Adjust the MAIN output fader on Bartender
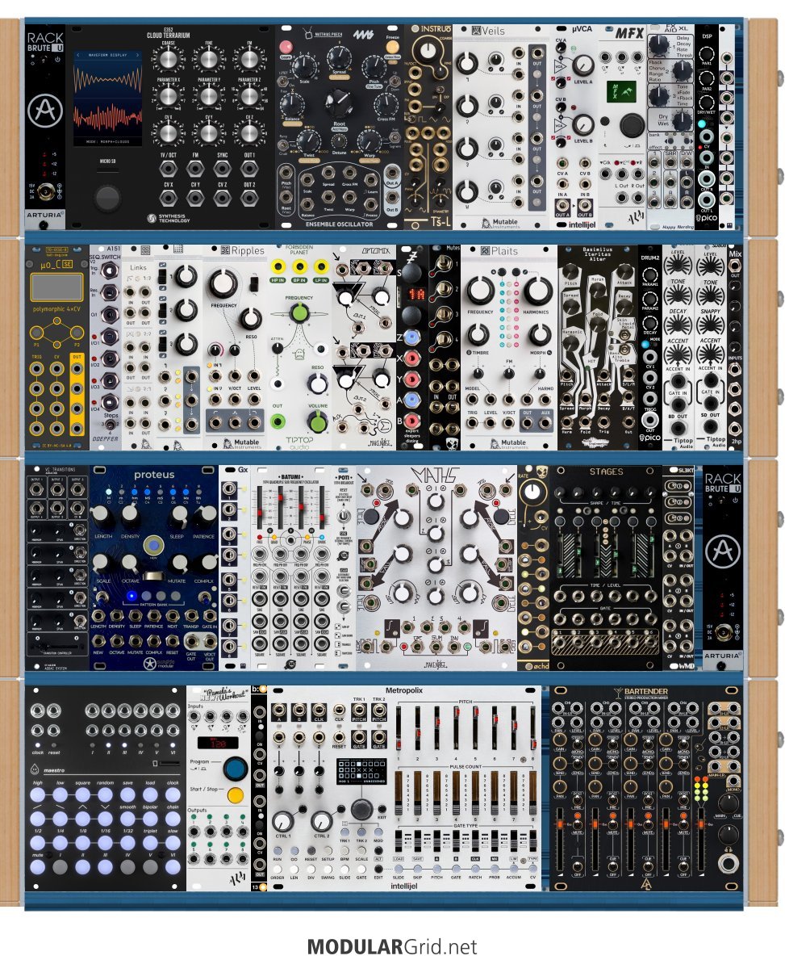The image size is (785, 964). click(699, 840)
